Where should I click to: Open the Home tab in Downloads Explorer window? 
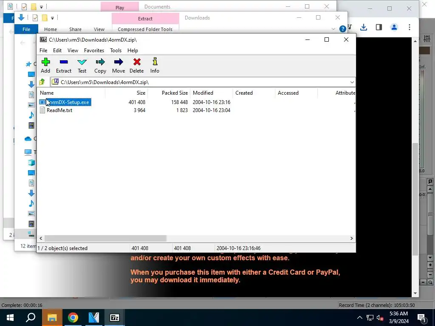(51, 29)
